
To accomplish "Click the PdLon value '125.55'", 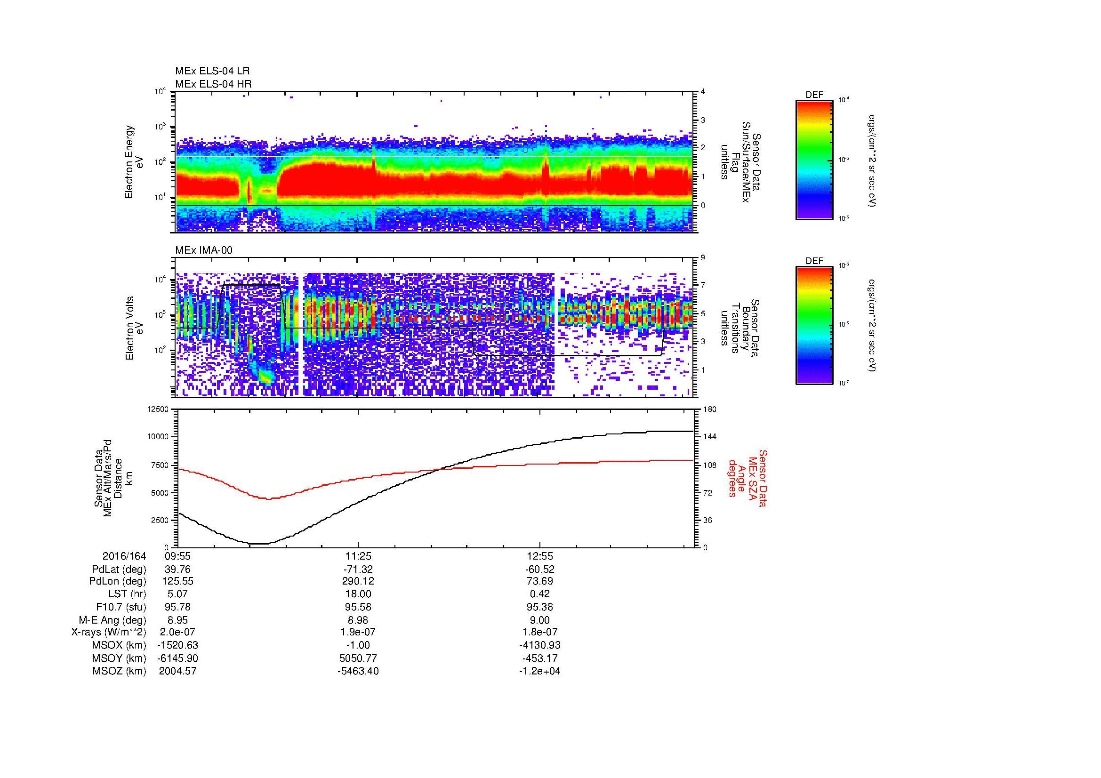I will coord(178,581).
